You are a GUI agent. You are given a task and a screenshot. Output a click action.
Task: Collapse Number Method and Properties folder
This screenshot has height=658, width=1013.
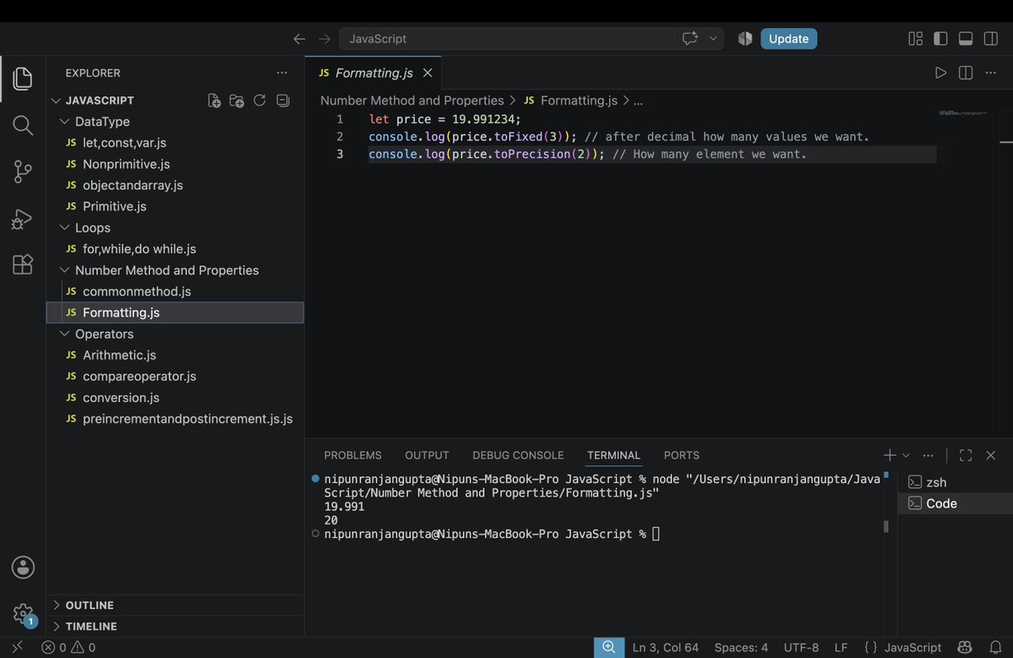coord(64,270)
